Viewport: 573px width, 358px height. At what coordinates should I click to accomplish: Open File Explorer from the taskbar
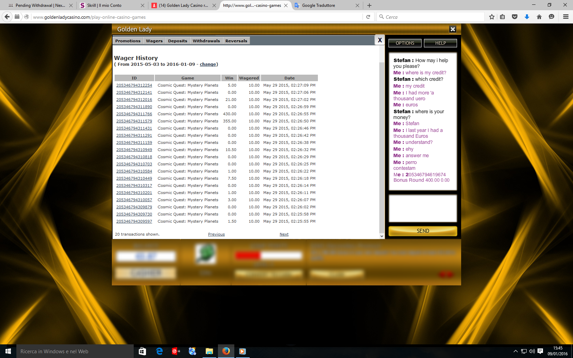tap(209, 351)
